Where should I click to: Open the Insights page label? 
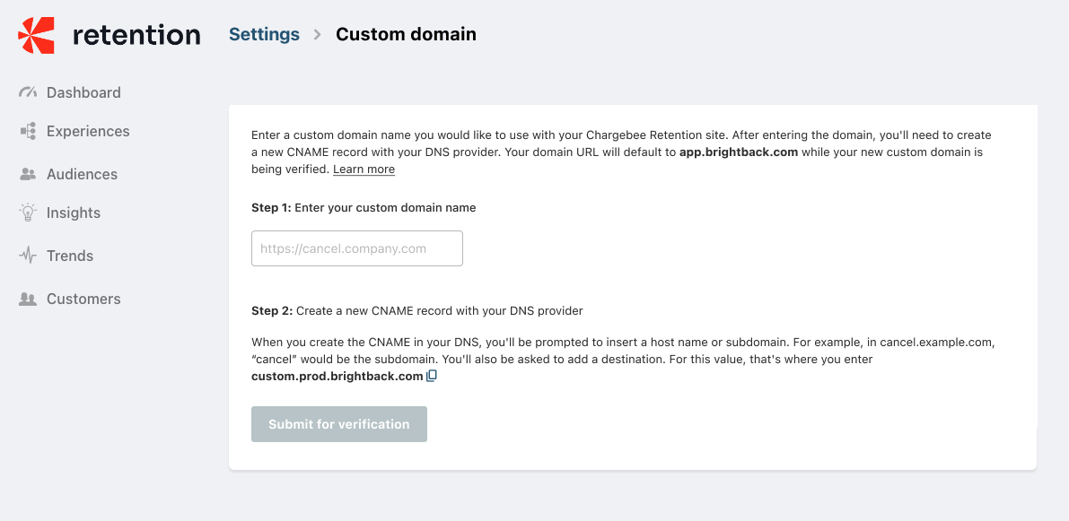tap(74, 213)
